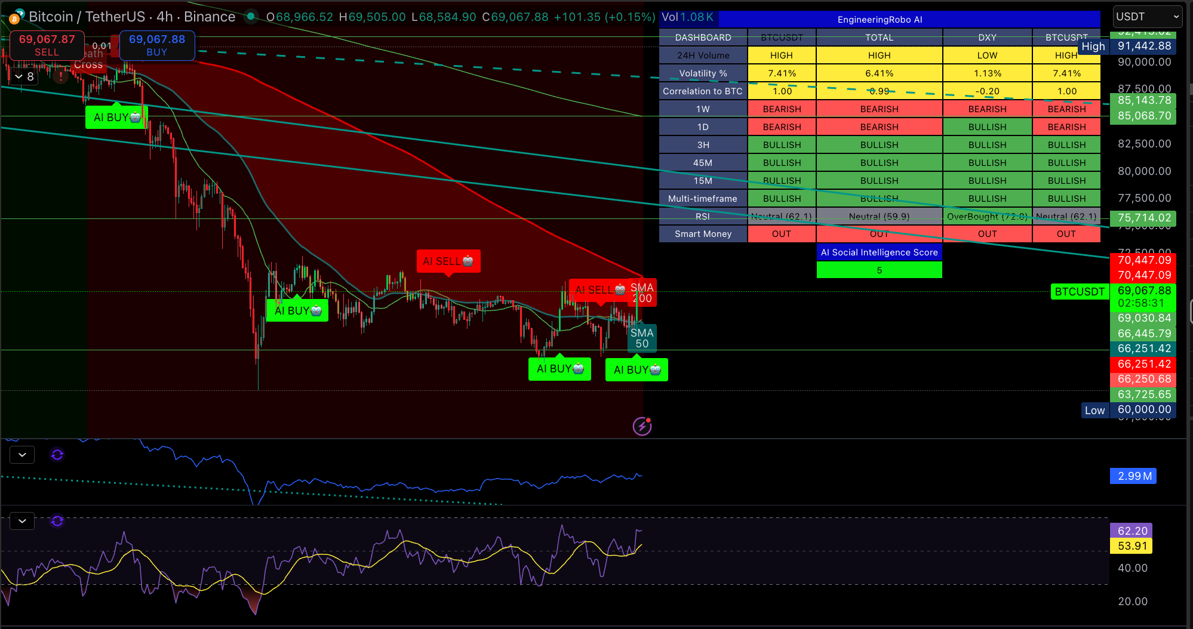Click the DXY column header
This screenshot has height=629, width=1193.
[x=987, y=37]
